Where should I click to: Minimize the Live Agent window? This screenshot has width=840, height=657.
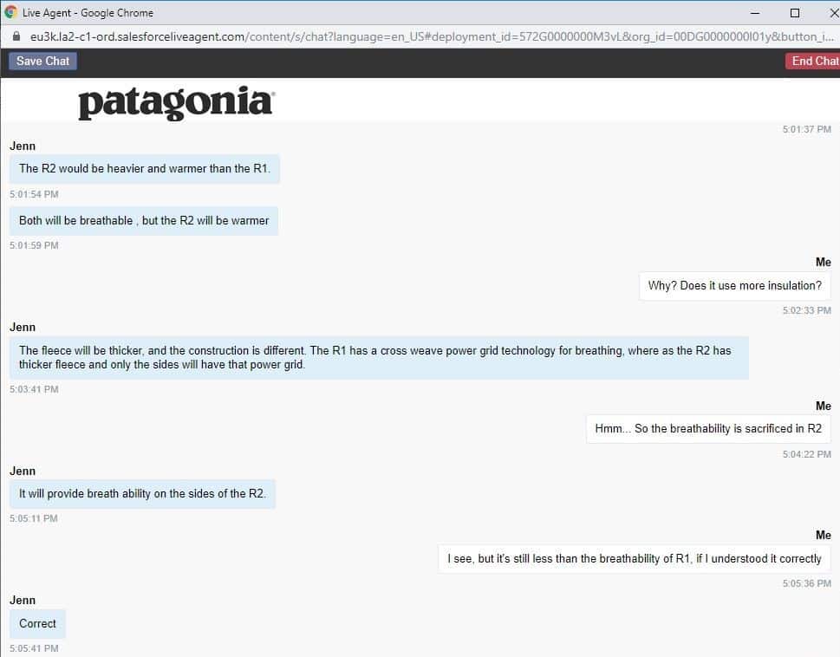(x=755, y=13)
